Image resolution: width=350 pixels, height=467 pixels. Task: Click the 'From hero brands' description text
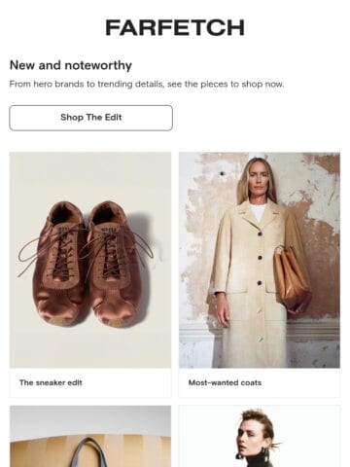pyautogui.click(x=147, y=85)
